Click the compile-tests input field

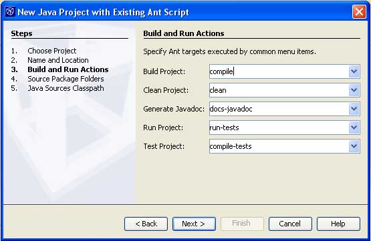tap(279, 146)
